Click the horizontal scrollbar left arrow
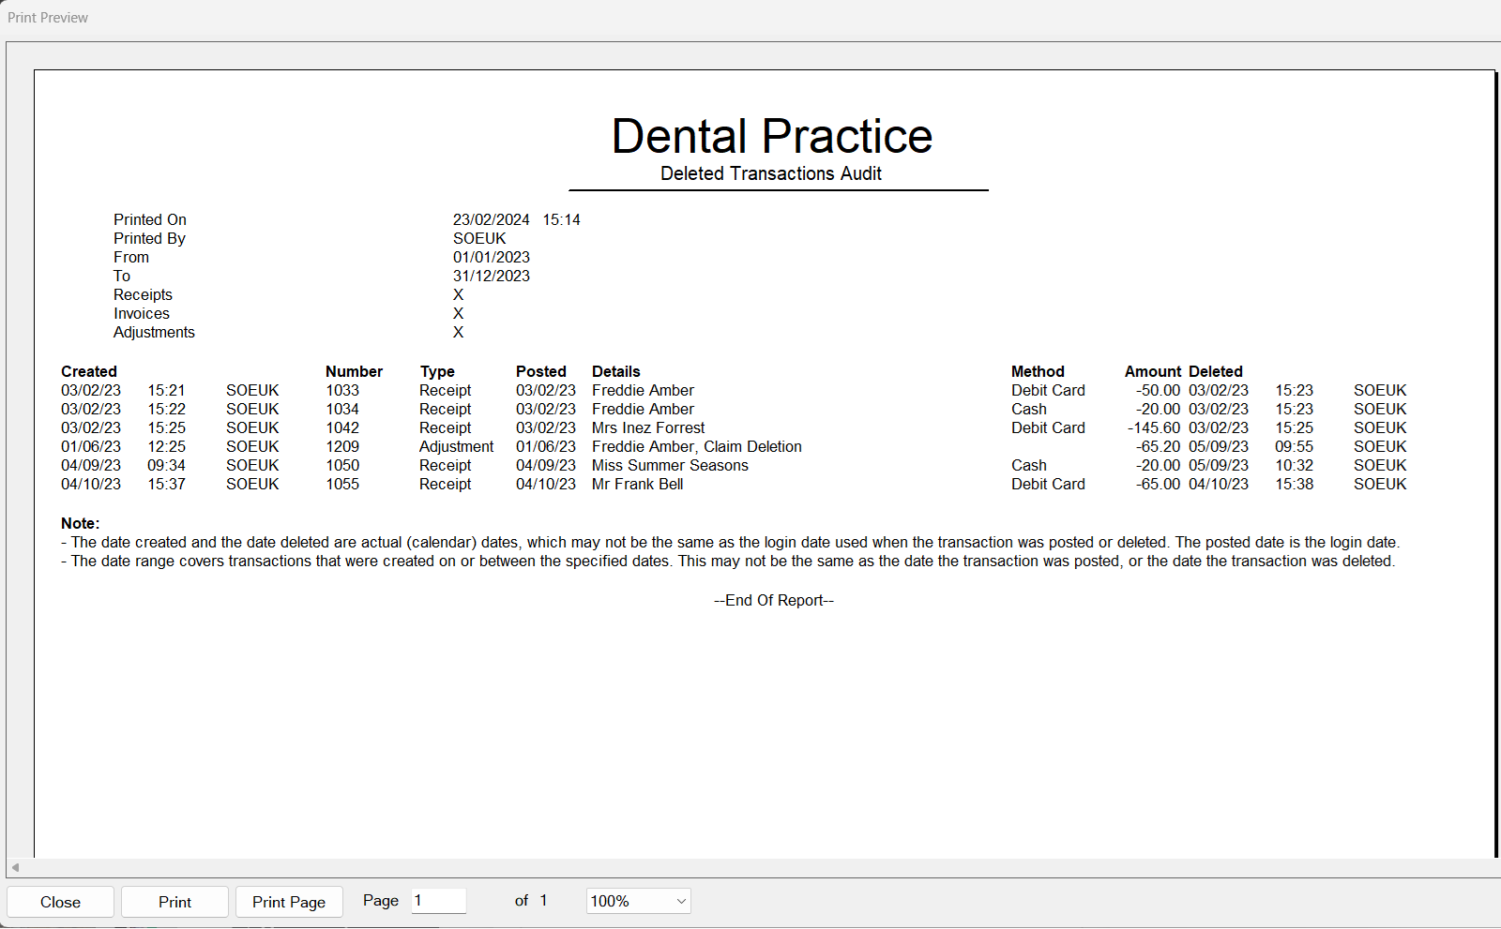 [x=15, y=867]
